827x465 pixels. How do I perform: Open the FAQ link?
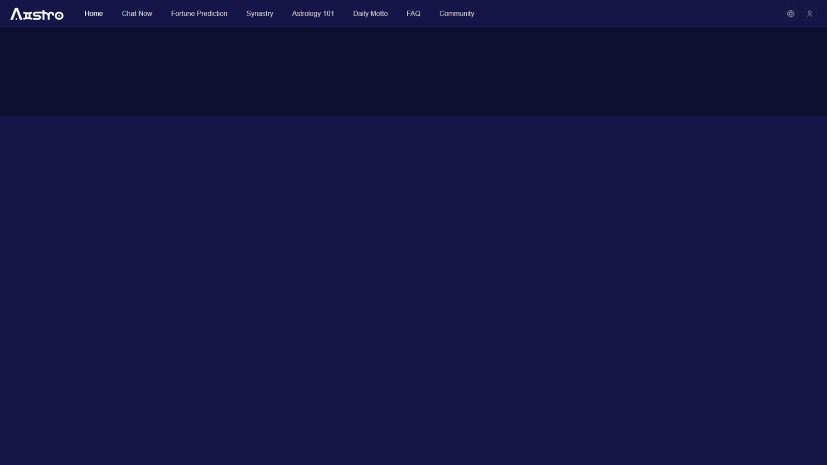[413, 13]
